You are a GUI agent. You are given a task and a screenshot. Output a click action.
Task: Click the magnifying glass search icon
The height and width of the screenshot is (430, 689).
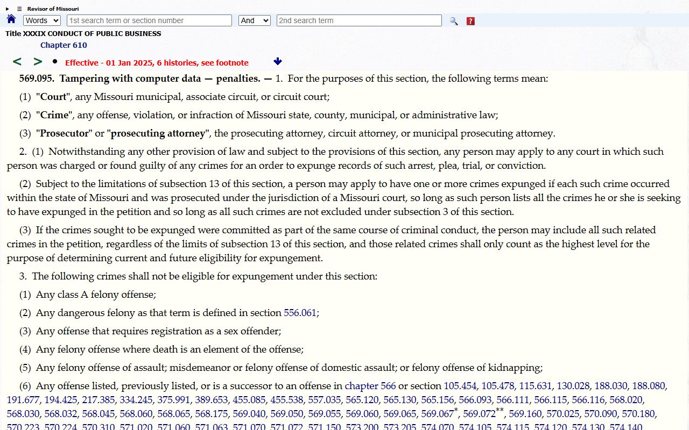[454, 21]
